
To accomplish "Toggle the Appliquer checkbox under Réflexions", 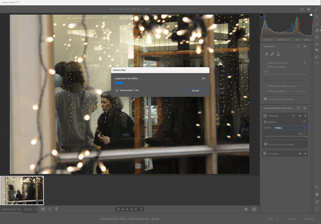I will (x=265, y=122).
